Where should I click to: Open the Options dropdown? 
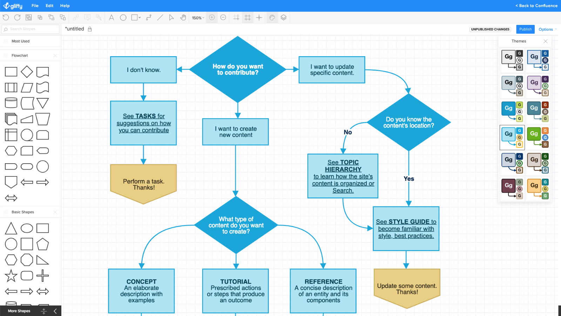548,29
